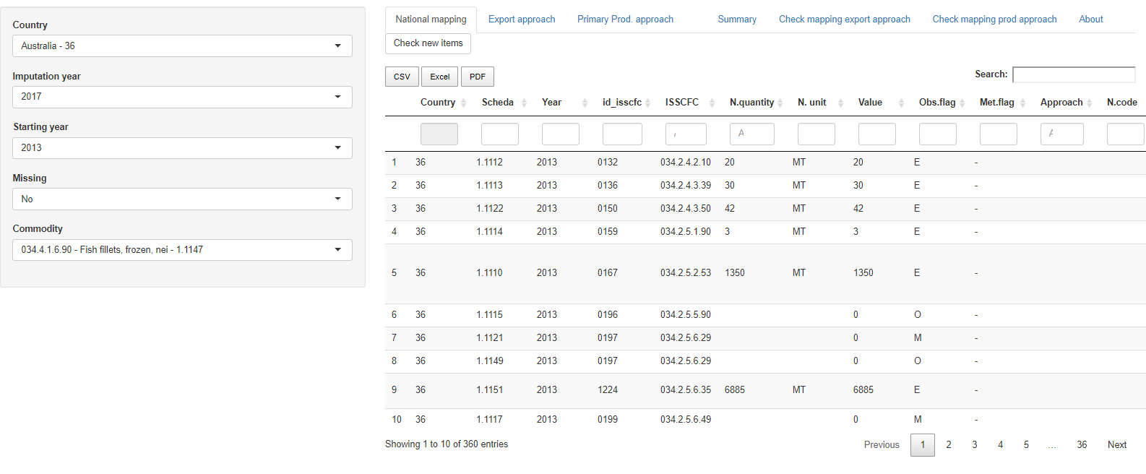Sort table by the ISSCFC column

coord(682,103)
